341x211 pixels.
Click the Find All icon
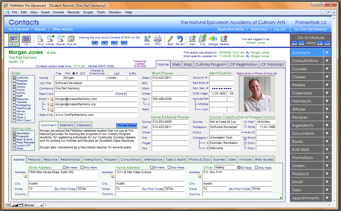coord(71,39)
